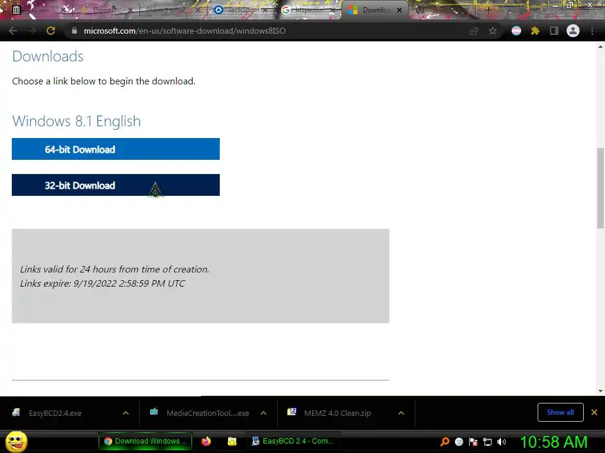Start the 64-bit Download
The width and height of the screenshot is (605, 453).
(116, 149)
